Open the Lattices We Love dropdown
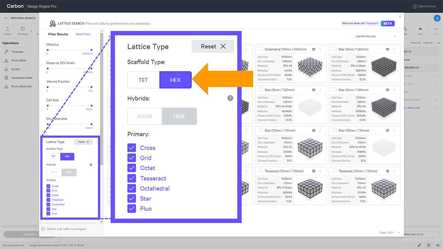 tap(376, 37)
